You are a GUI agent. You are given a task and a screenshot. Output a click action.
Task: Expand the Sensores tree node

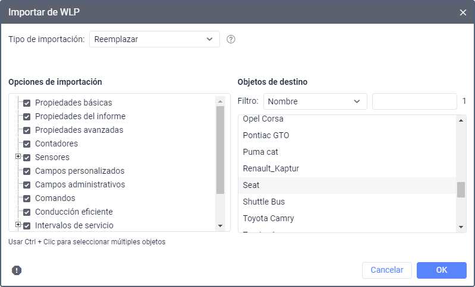coord(18,157)
